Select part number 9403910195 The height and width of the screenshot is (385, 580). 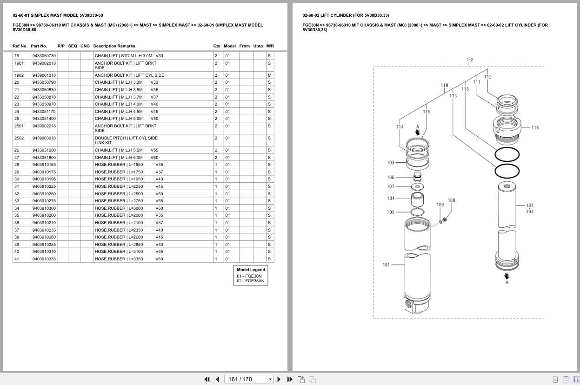pyautogui.click(x=44, y=179)
